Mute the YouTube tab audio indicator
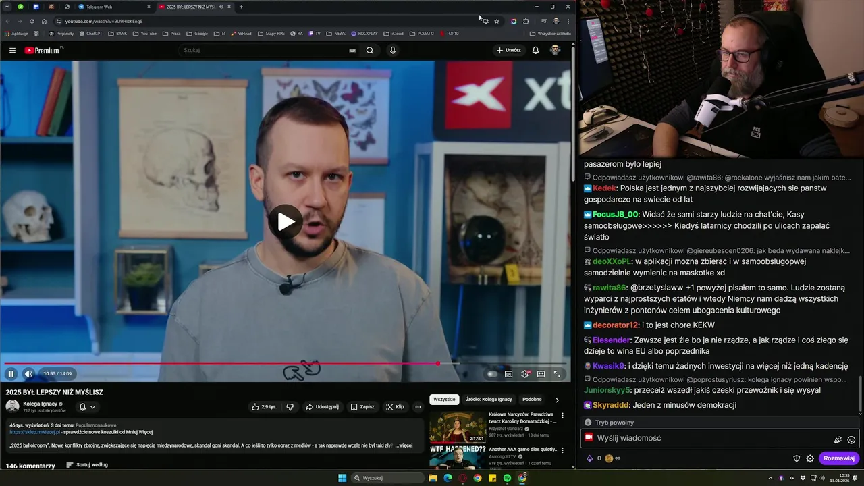864x486 pixels. [x=221, y=7]
